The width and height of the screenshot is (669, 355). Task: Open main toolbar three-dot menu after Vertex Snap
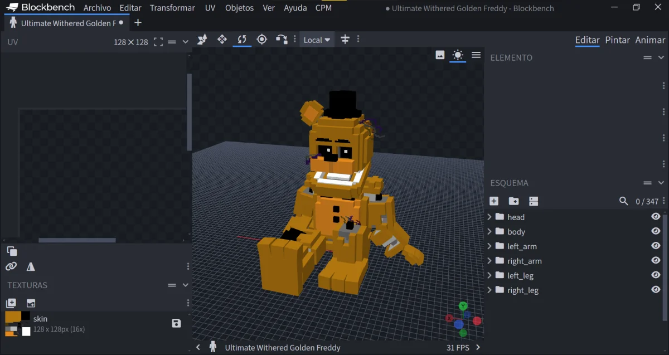click(294, 40)
